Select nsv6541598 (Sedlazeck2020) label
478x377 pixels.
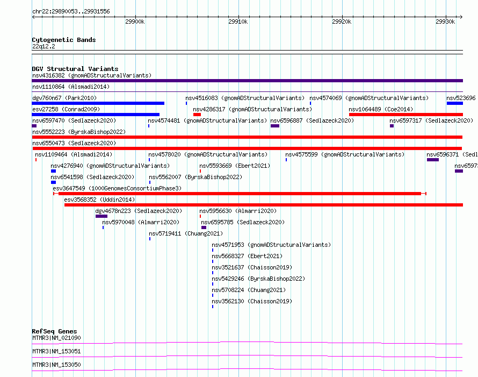click(92, 177)
